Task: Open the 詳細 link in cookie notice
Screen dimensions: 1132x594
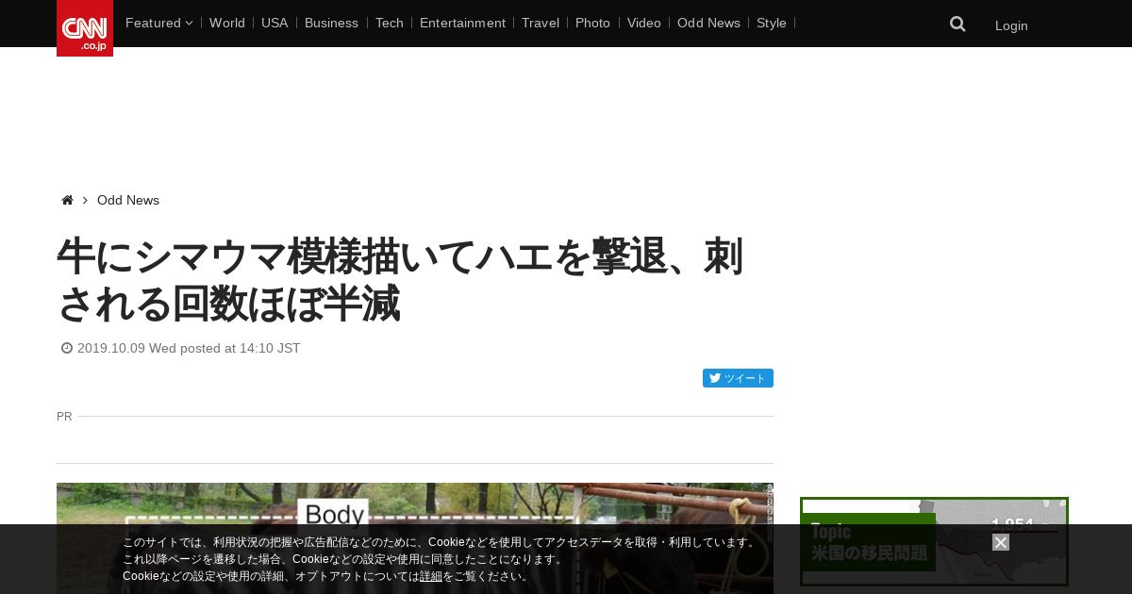Action: 431,576
